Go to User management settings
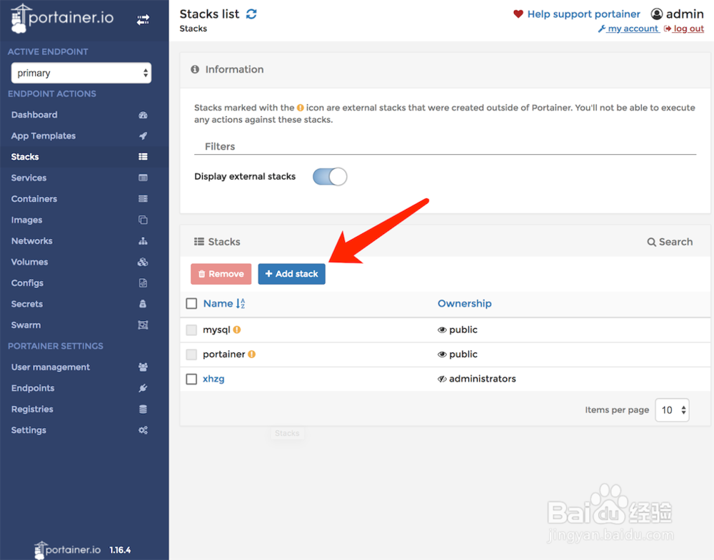The width and height of the screenshot is (714, 560). click(x=51, y=367)
